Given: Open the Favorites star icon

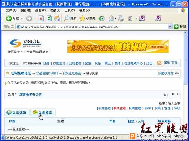Looking at the screenshot, I should coord(82,19).
